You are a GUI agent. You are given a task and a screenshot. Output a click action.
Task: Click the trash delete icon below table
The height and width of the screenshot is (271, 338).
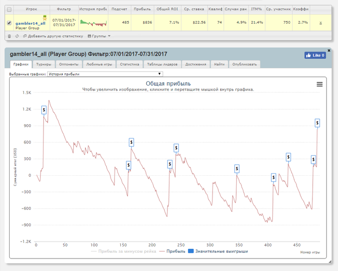click(9, 36)
